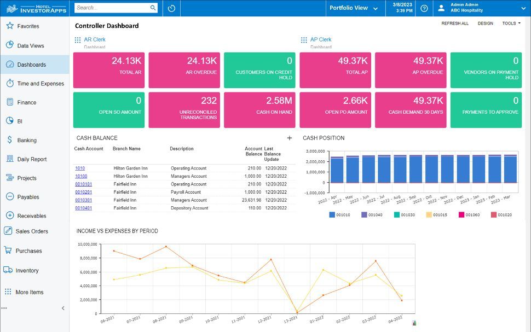Open the Time and Expenses stopwatch icon
This screenshot has height=332, width=531.
point(9,83)
